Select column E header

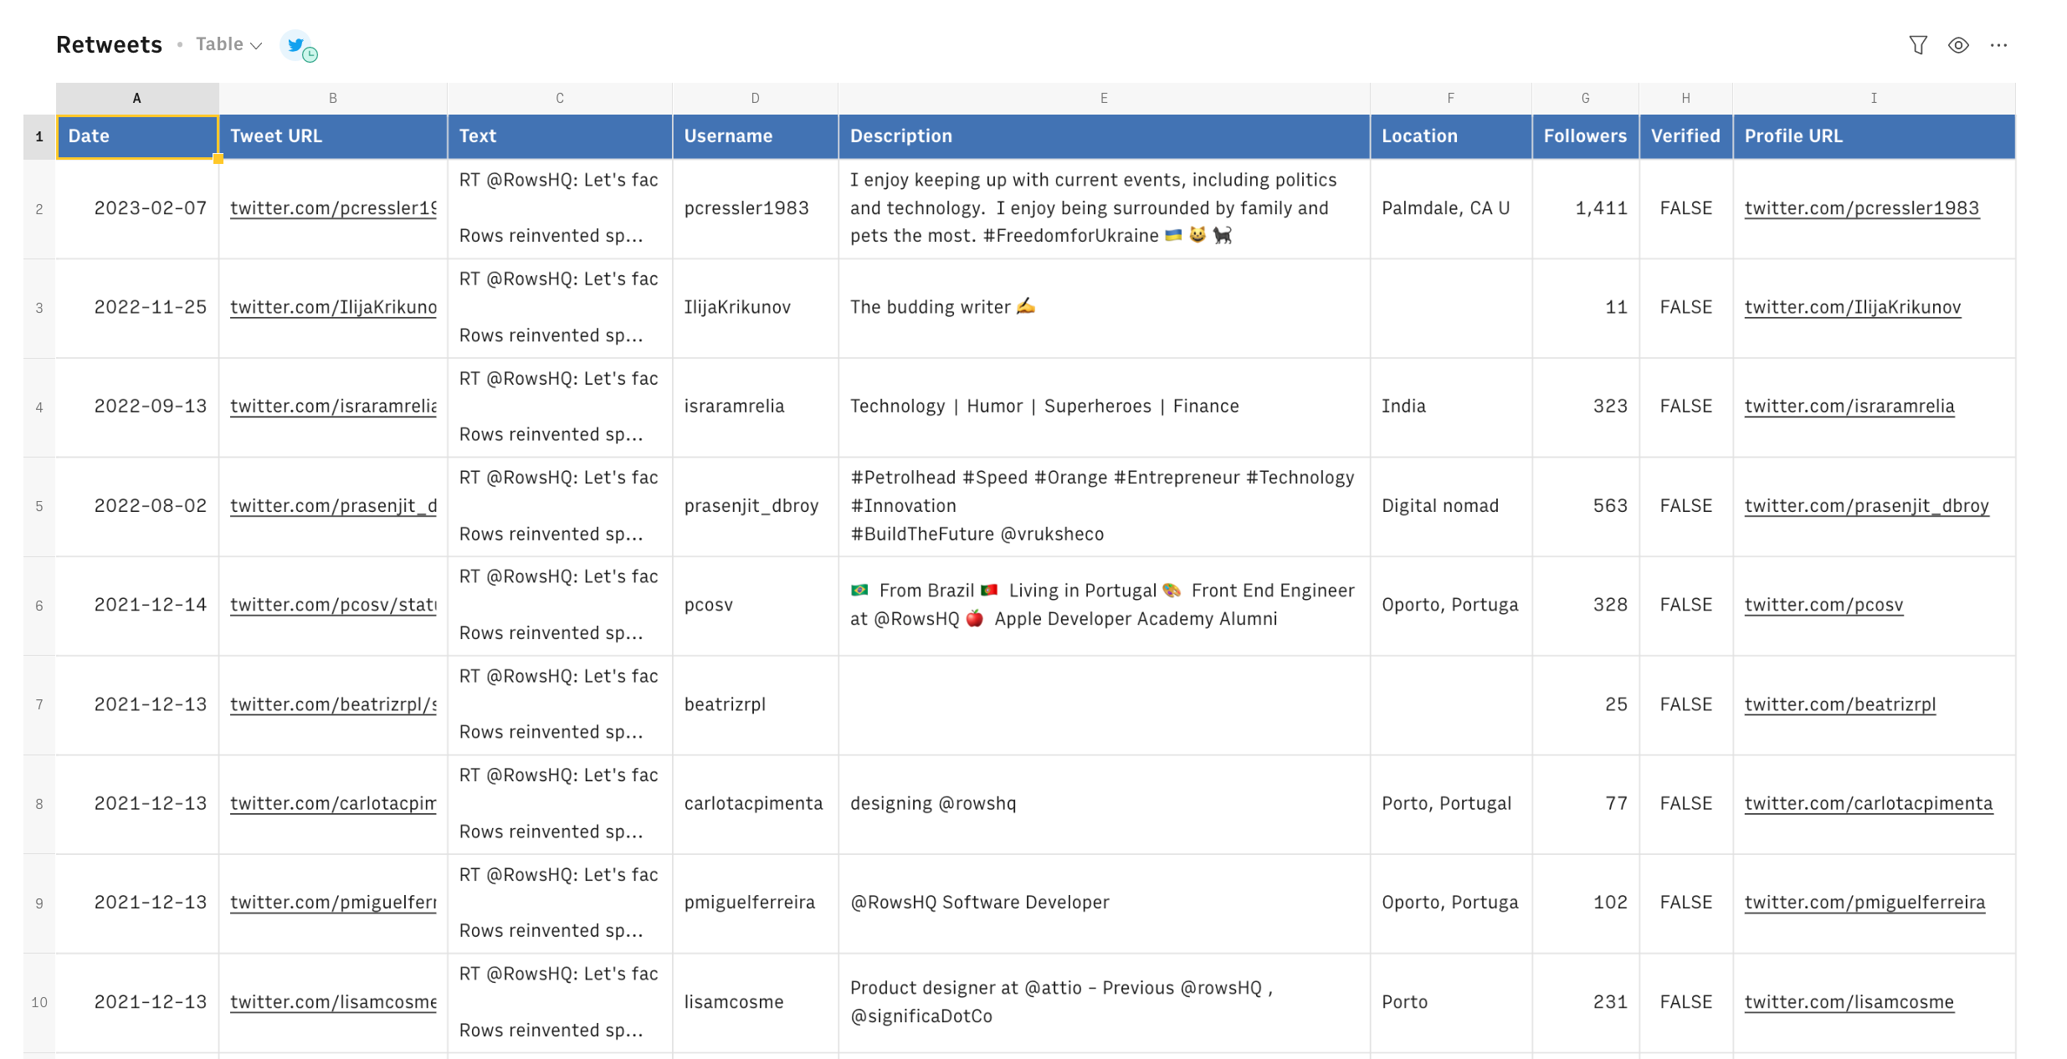click(x=1103, y=98)
